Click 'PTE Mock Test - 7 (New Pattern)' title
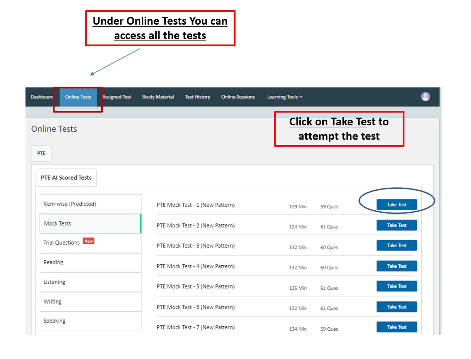471x359 pixels. pos(196,328)
